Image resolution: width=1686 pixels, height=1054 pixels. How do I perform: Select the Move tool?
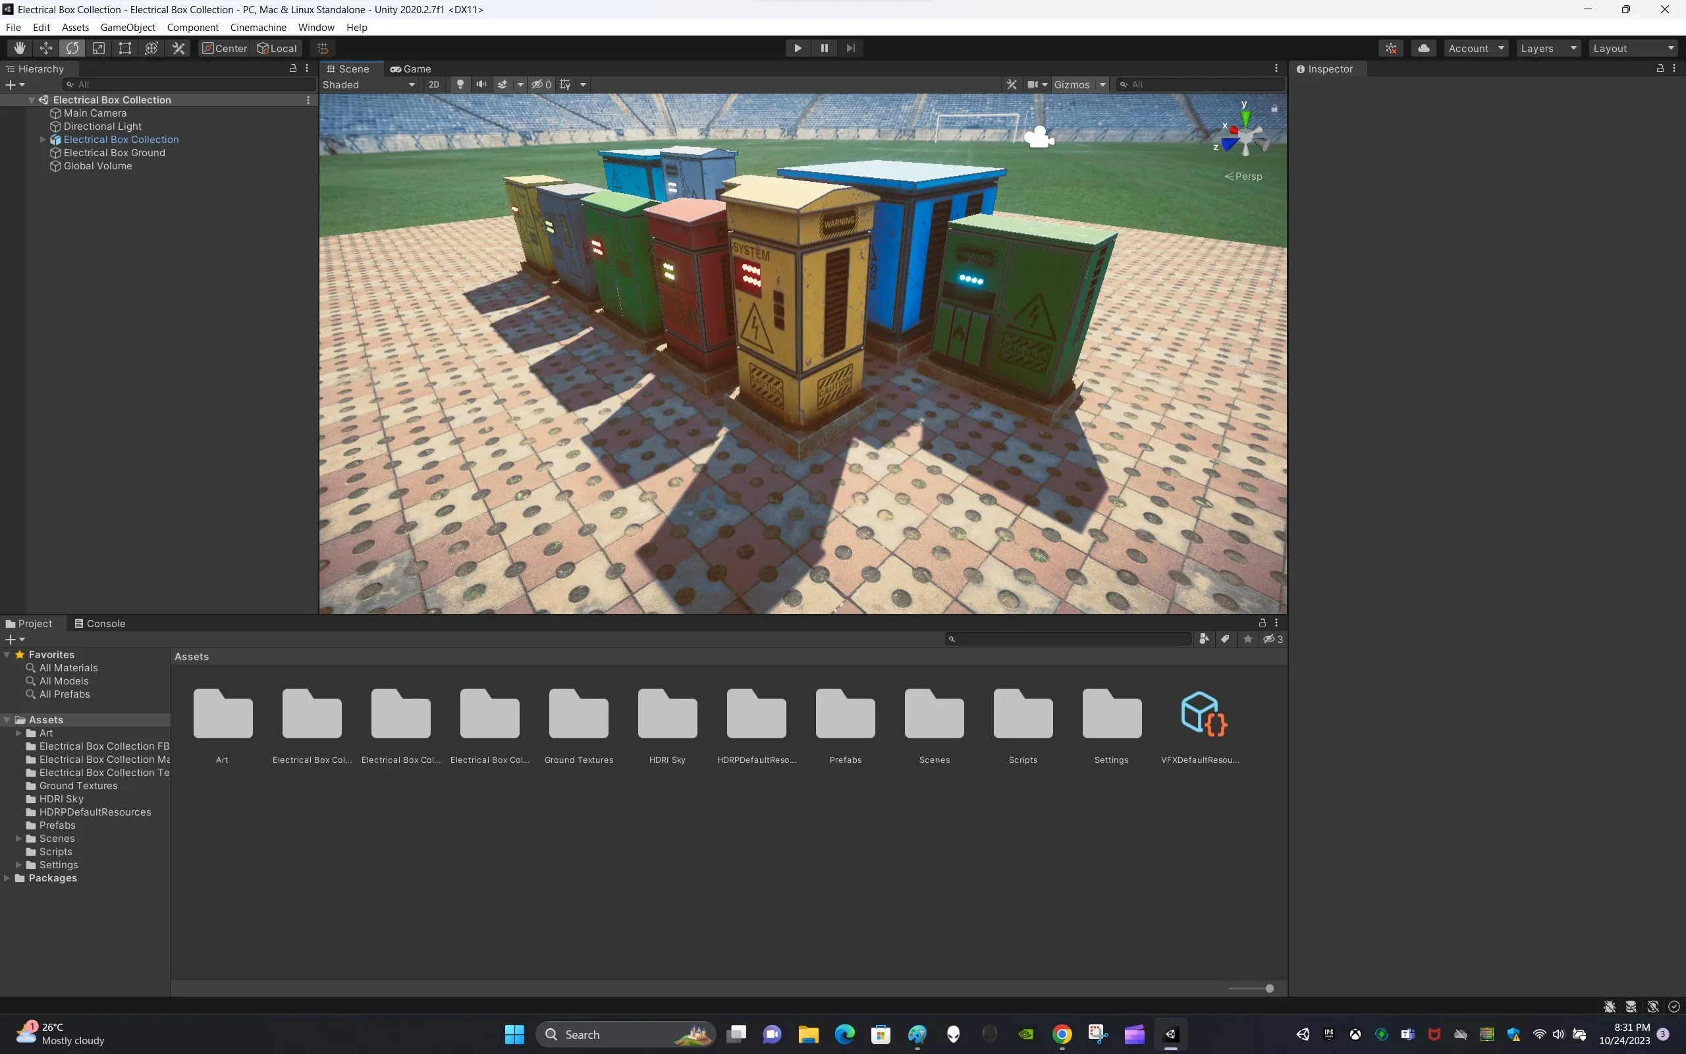[46, 48]
